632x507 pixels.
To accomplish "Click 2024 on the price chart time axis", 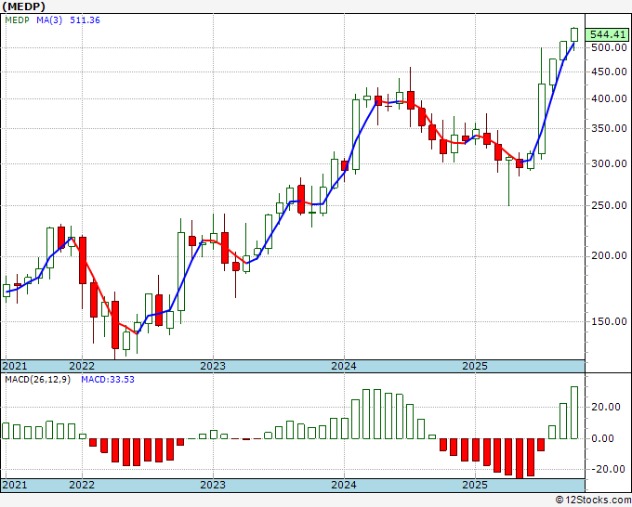I will [344, 366].
